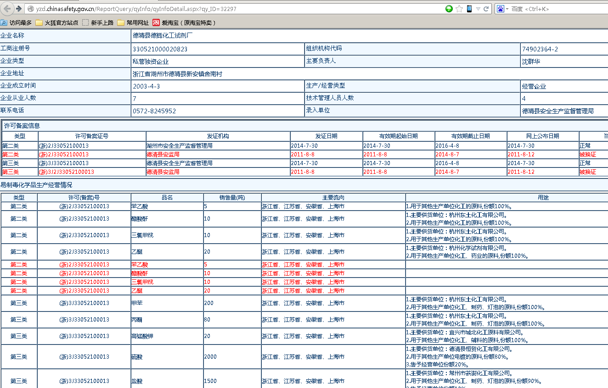The image size is (608, 388).
Task: Select company name 德清县德辉化工试剂厂
Action: pyautogui.click(x=163, y=35)
